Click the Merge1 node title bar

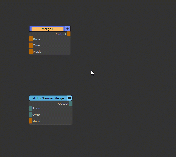pyautogui.click(x=48, y=29)
